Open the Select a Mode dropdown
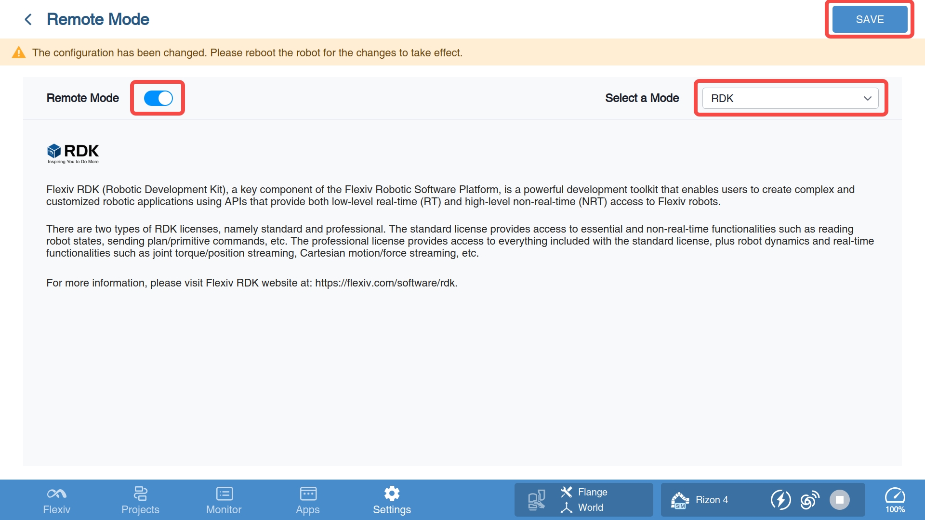 tap(790, 98)
